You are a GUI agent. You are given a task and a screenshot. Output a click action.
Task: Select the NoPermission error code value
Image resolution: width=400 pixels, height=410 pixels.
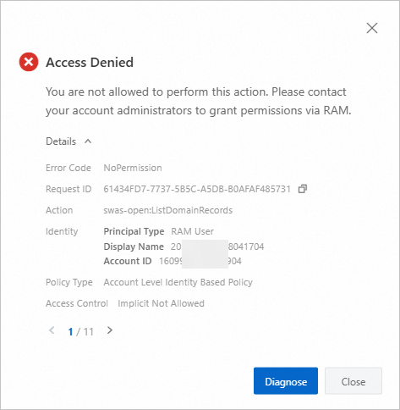pyautogui.click(x=133, y=168)
